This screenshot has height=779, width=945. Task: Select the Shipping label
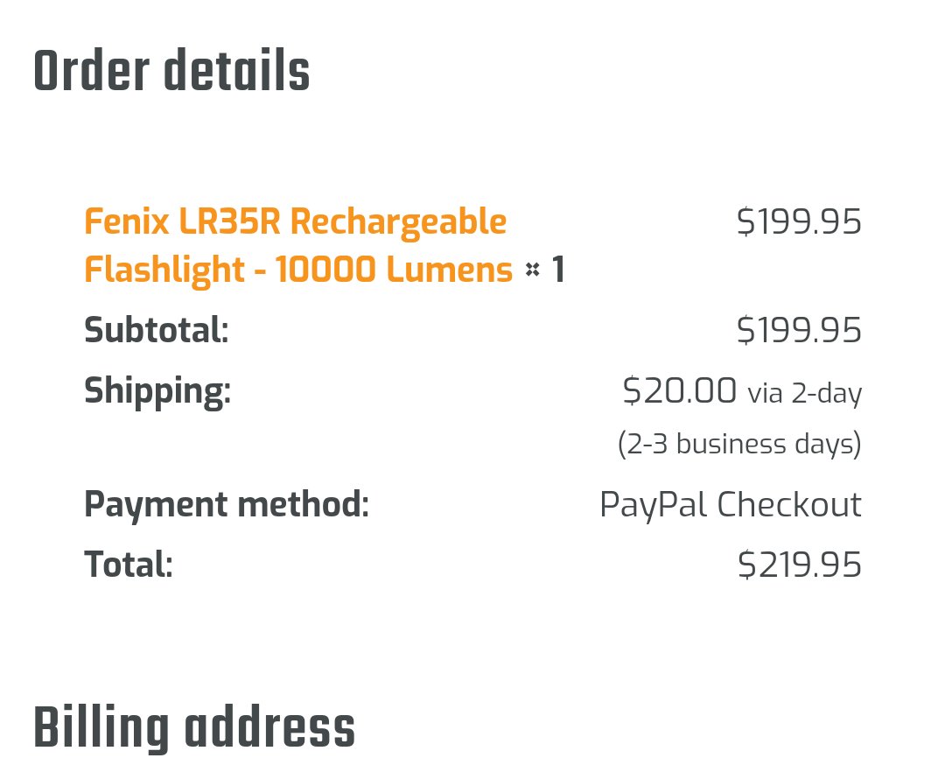coord(157,391)
